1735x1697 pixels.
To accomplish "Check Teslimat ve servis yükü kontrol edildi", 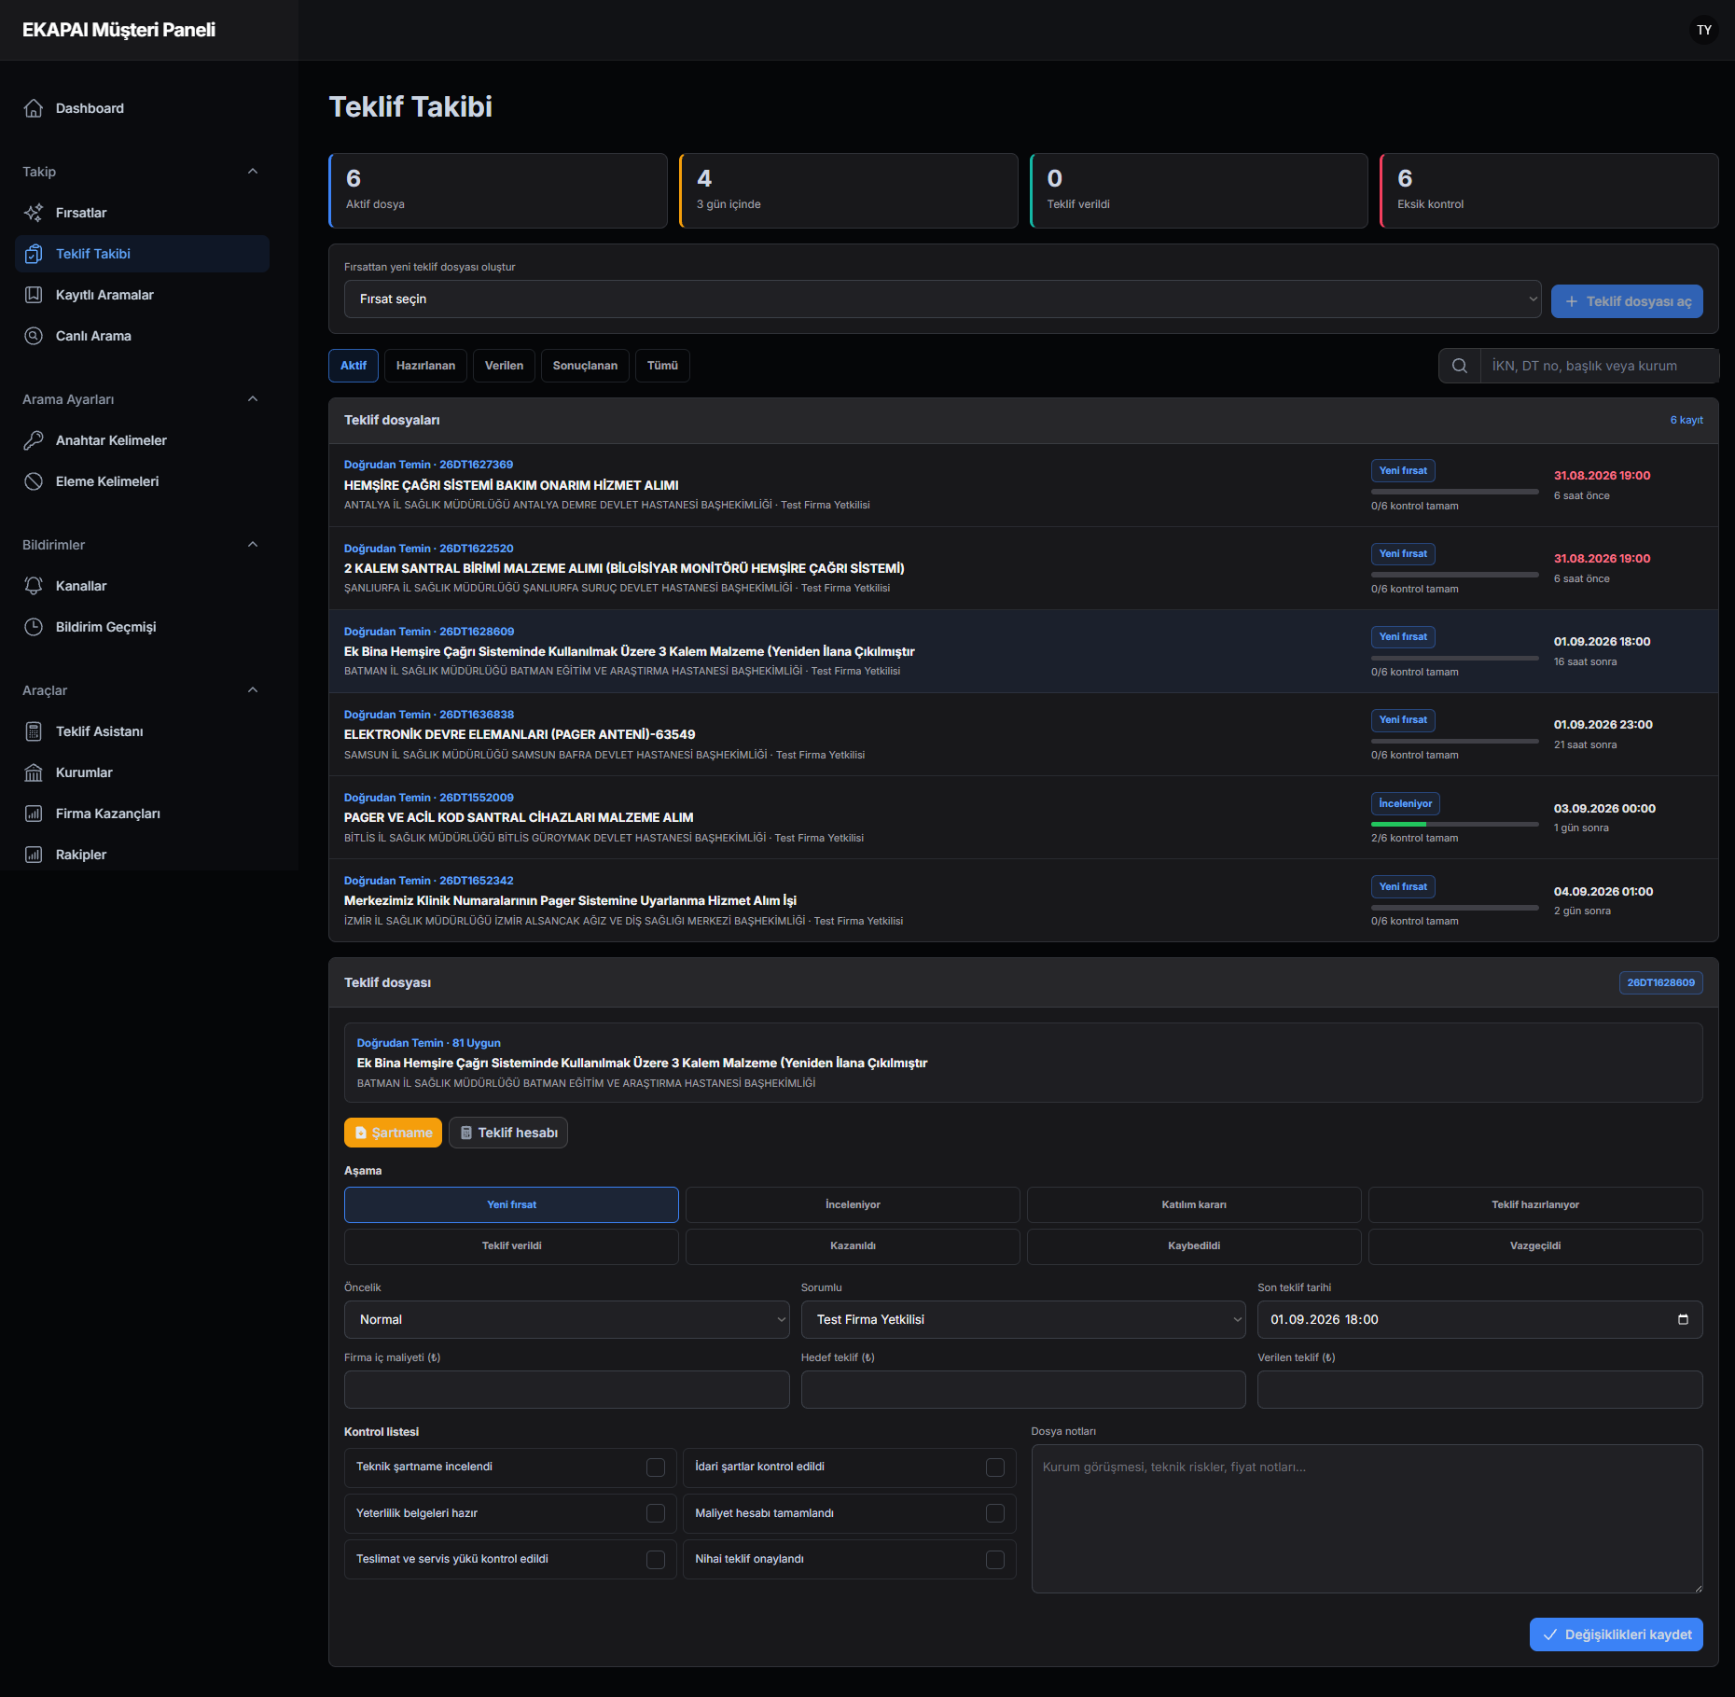I will [656, 1560].
